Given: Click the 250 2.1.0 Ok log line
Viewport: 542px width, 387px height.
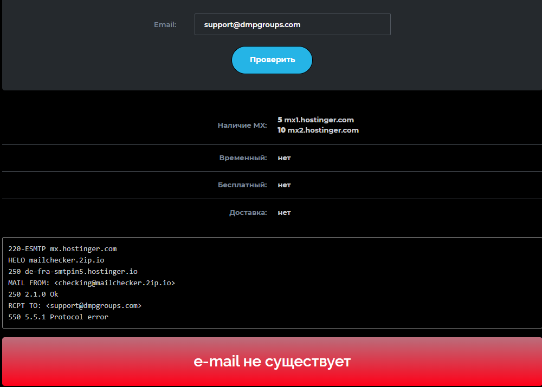Looking at the screenshot, I should coord(33,294).
